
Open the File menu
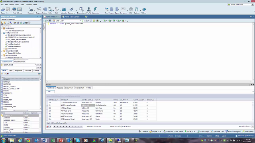click(x=2, y=4)
